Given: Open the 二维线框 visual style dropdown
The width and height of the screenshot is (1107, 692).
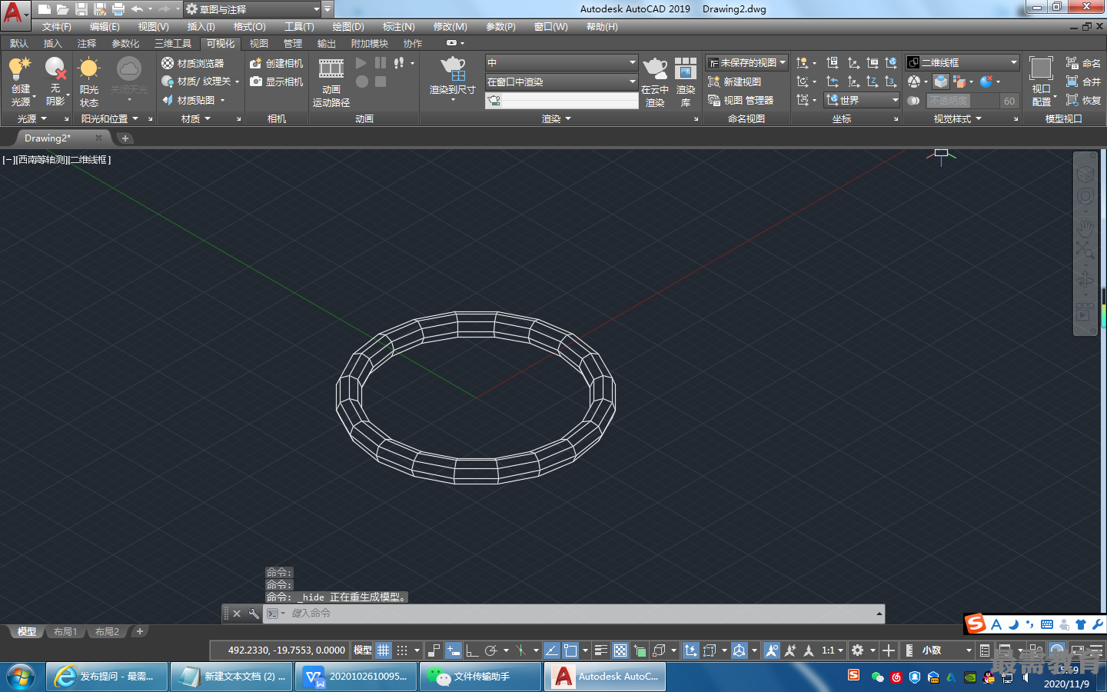Looking at the screenshot, I should tap(962, 63).
